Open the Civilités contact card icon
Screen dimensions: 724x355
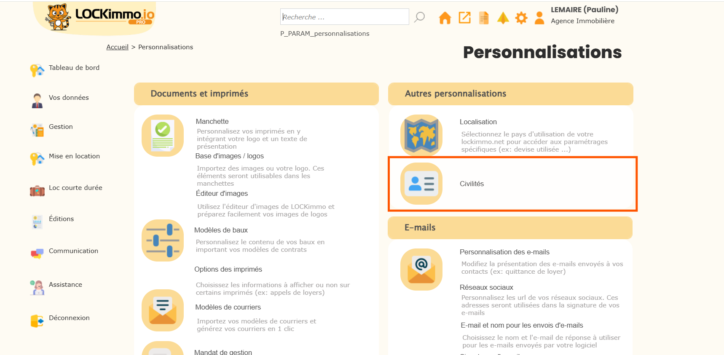pos(421,184)
